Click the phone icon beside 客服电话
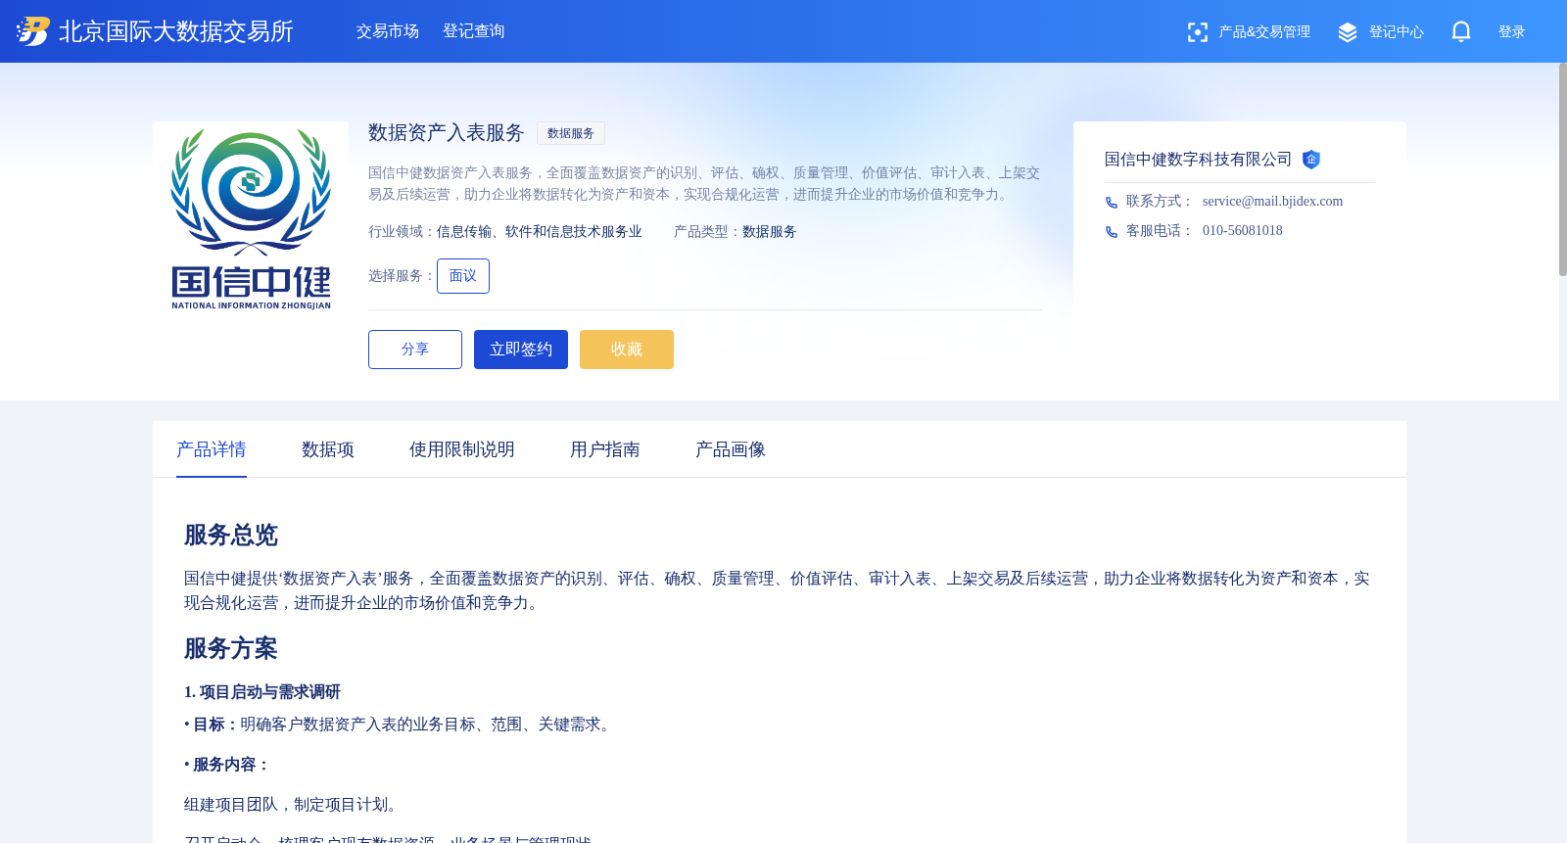Viewport: 1567px width, 843px height. [1112, 232]
